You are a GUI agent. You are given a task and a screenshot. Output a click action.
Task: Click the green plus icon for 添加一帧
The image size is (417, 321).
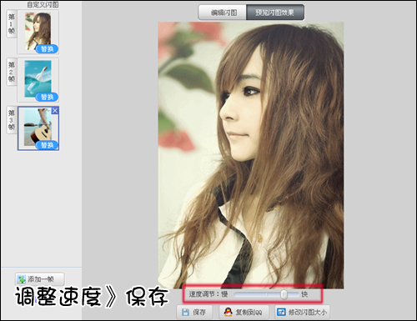(x=21, y=279)
